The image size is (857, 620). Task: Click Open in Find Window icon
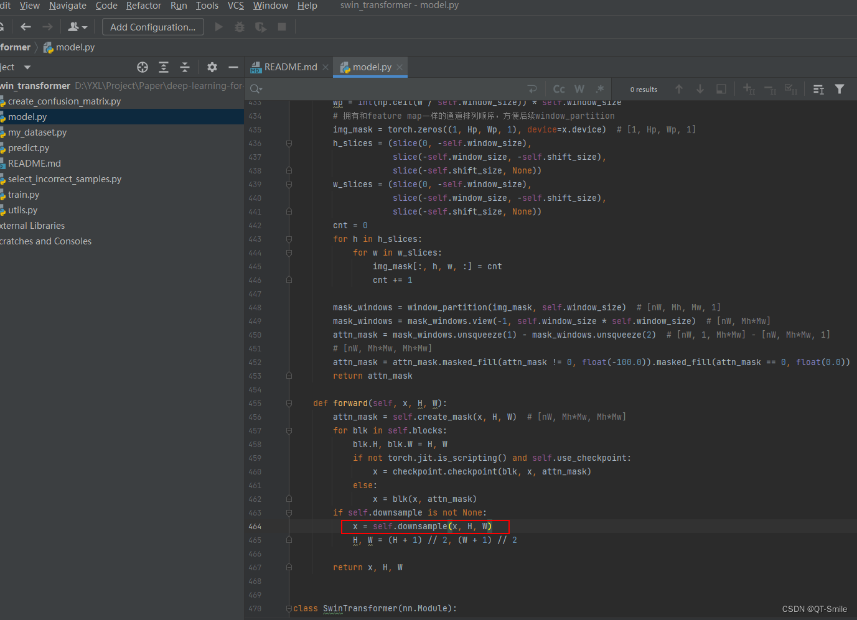pyautogui.click(x=818, y=89)
